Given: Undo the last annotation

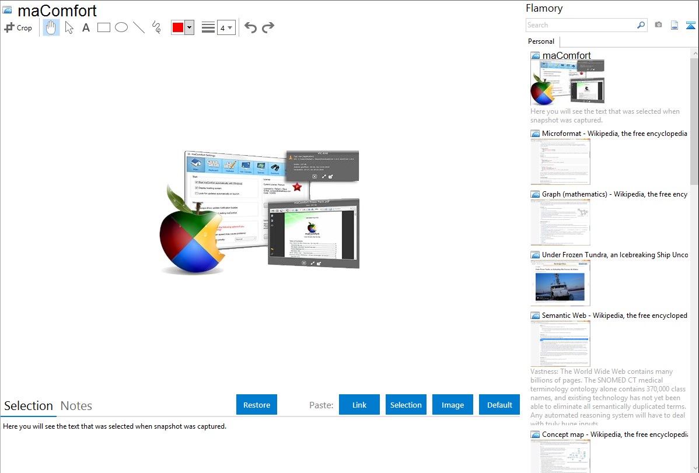Looking at the screenshot, I should pyautogui.click(x=250, y=27).
